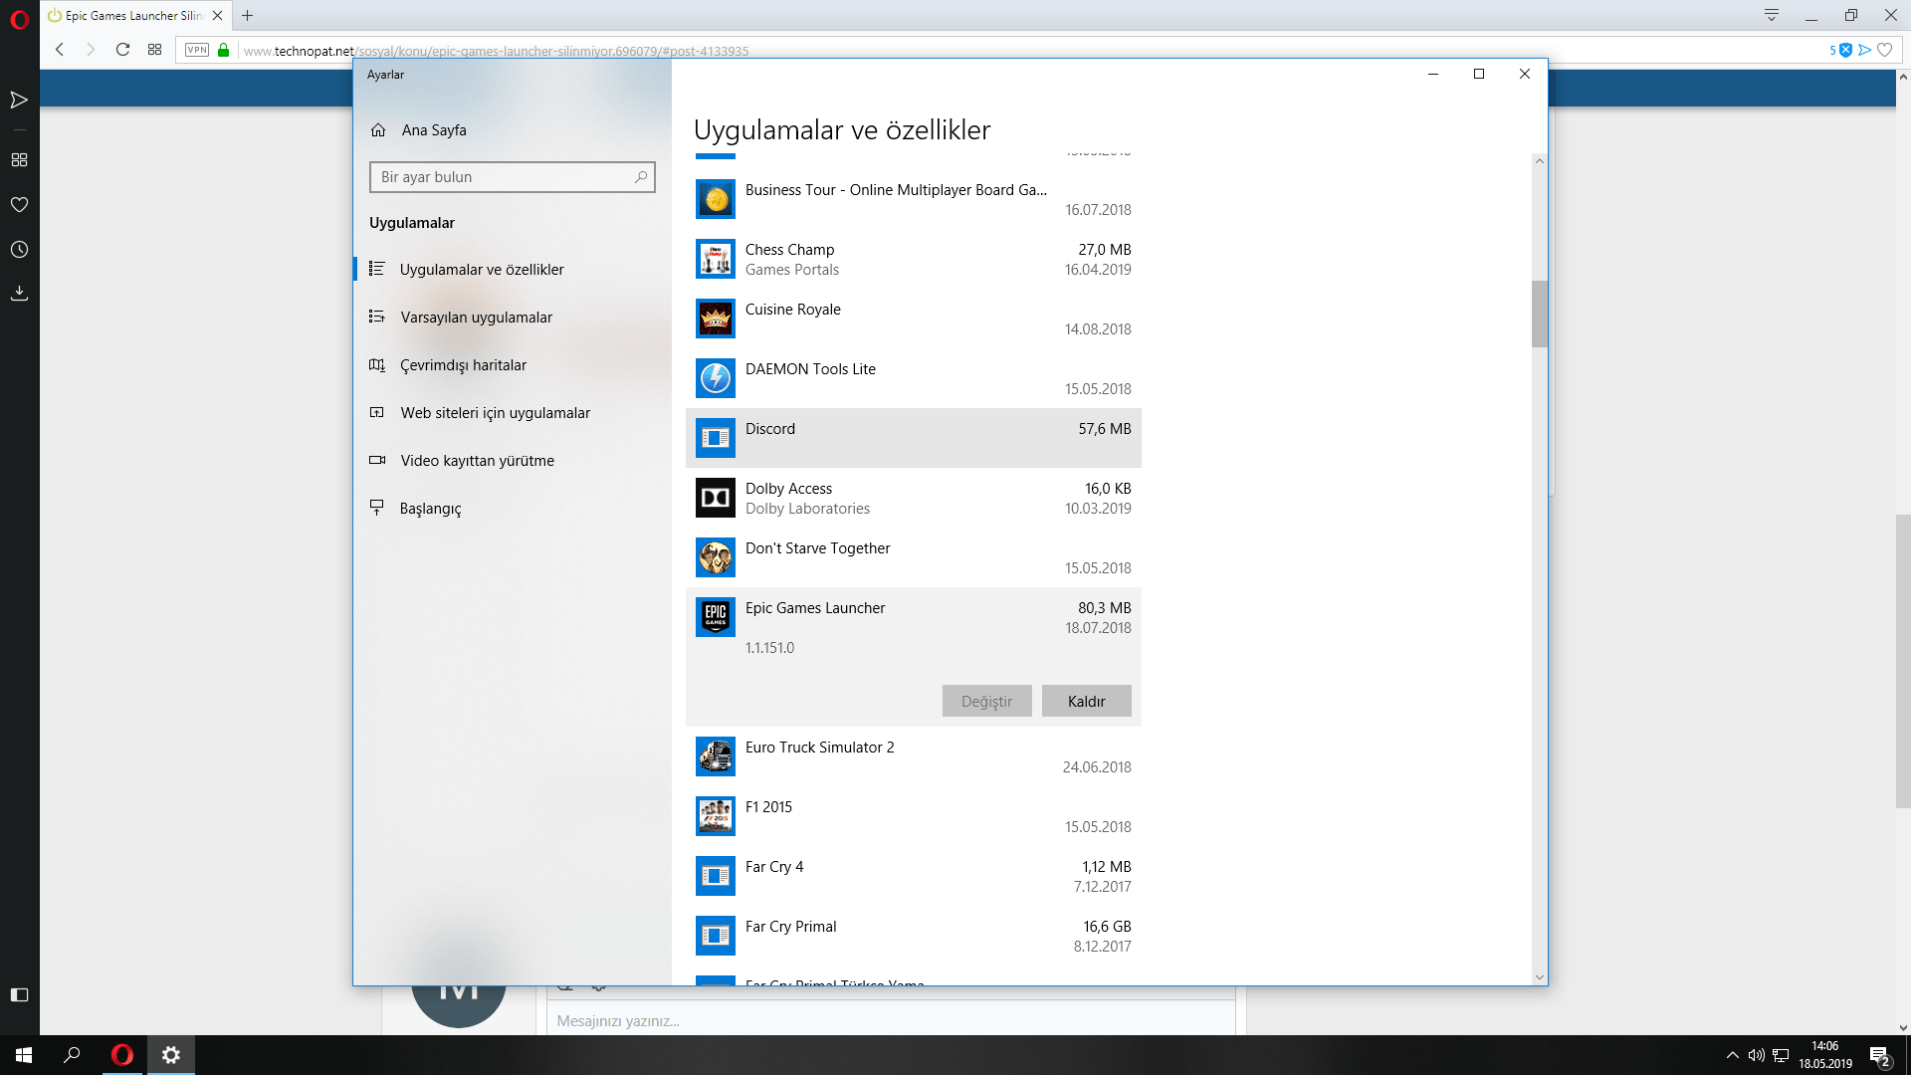Open Varsayılan uygulamalar settings page
Image resolution: width=1911 pixels, height=1075 pixels.
[476, 318]
